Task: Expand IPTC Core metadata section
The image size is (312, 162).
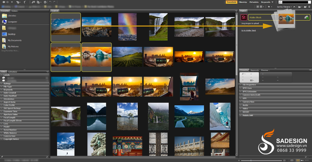Action: click(x=276, y=88)
